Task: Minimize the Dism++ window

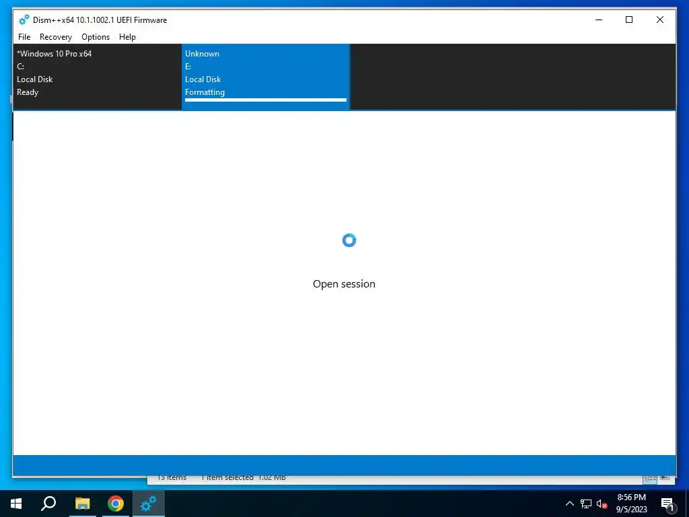Action: (x=599, y=20)
